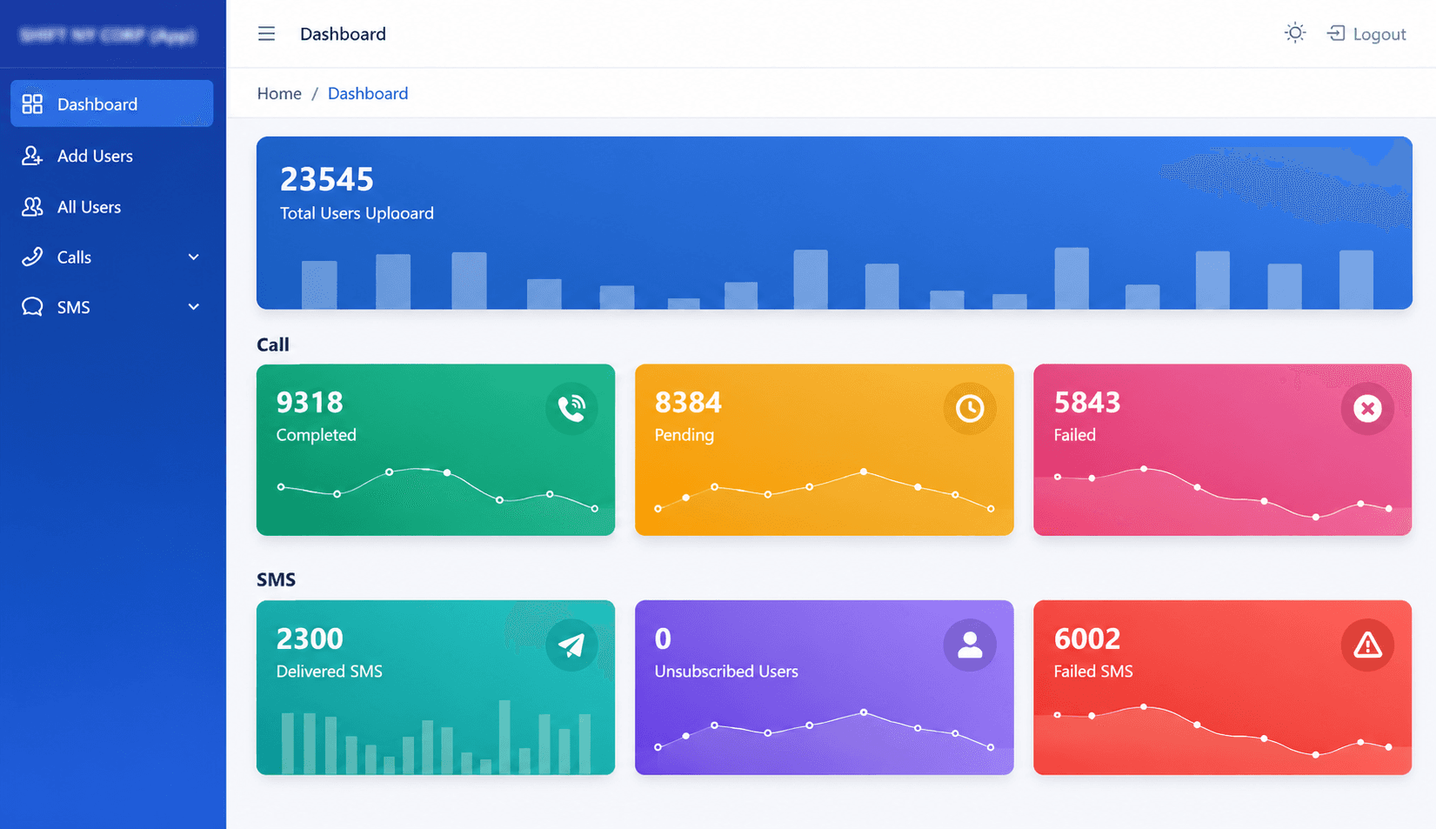Click the SMS section heading
Viewport: 1436px width, 829px height.
click(276, 579)
